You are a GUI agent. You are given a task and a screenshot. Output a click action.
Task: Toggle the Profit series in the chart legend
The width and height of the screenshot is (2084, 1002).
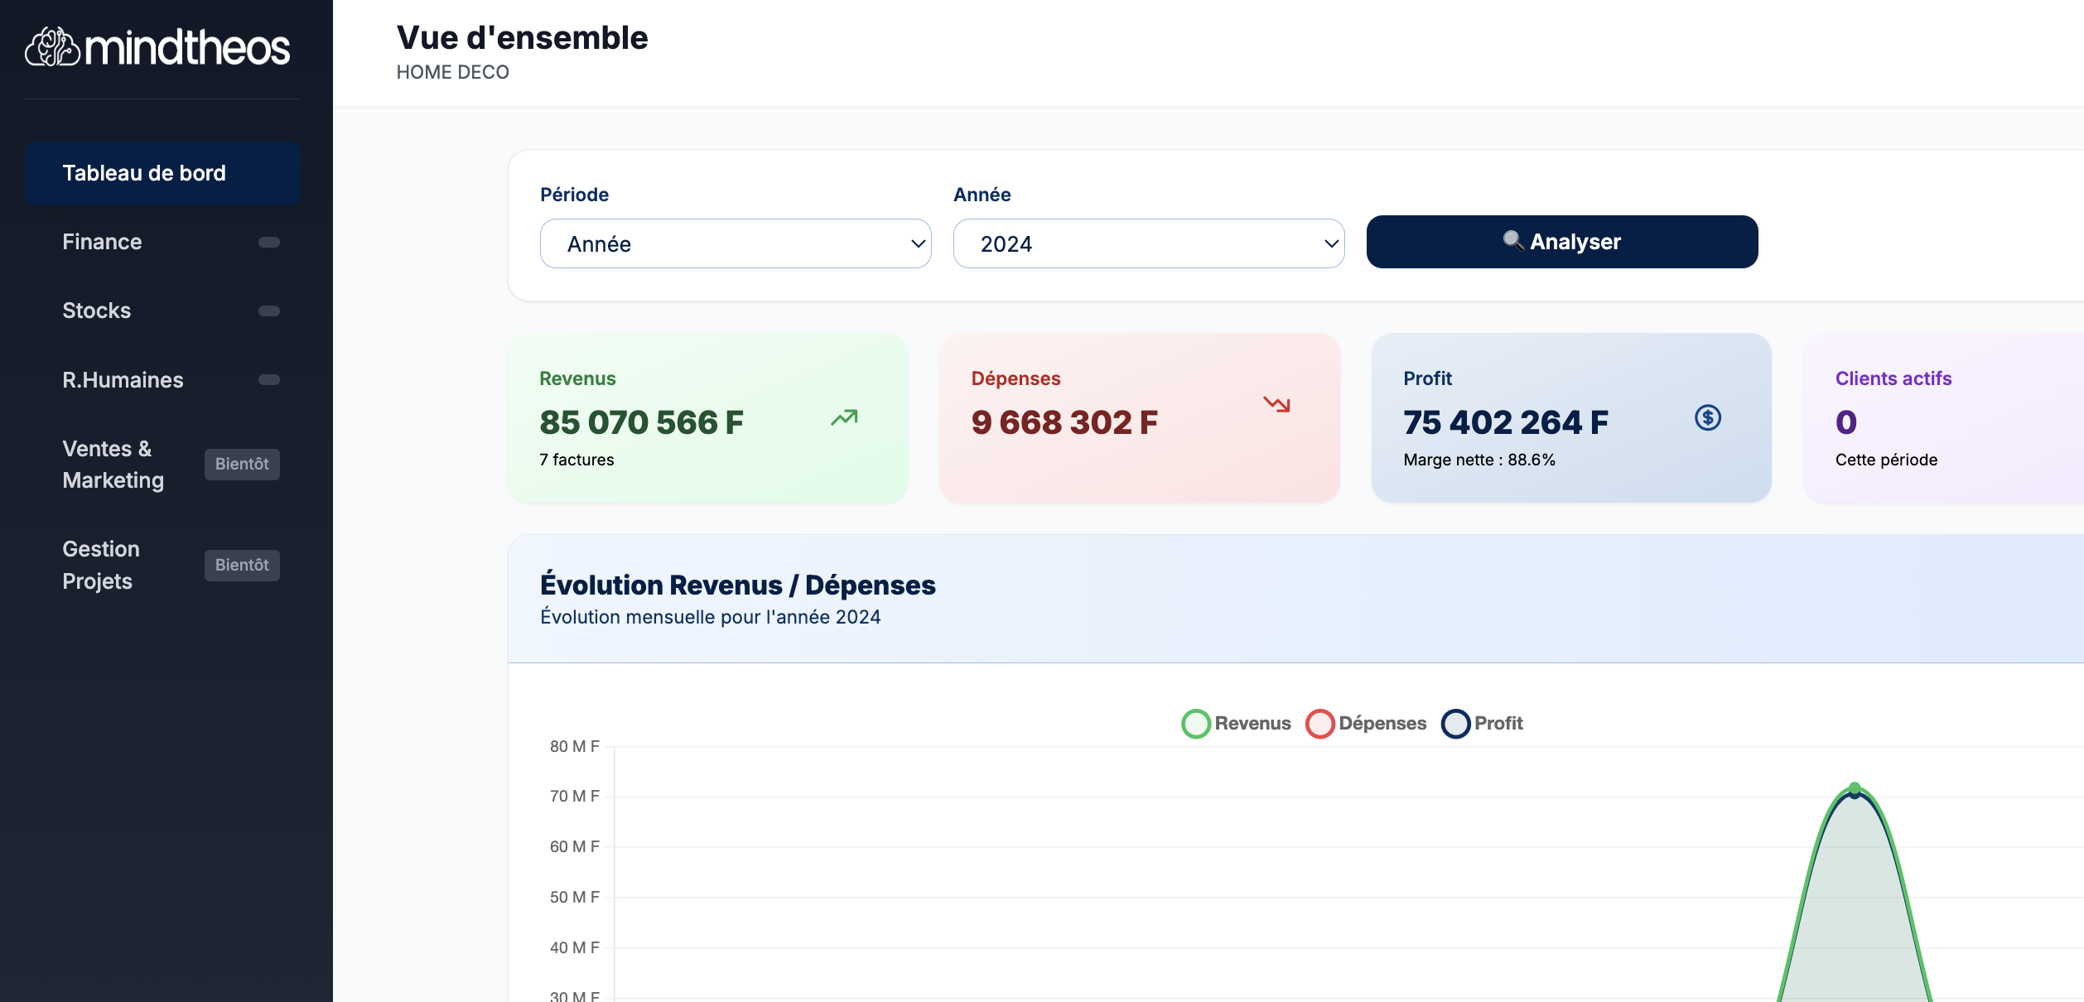click(x=1458, y=723)
